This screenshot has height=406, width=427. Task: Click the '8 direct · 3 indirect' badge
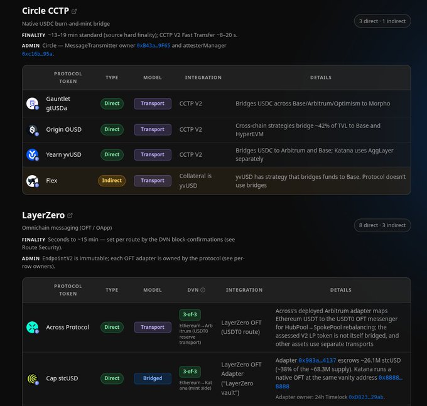(x=382, y=225)
